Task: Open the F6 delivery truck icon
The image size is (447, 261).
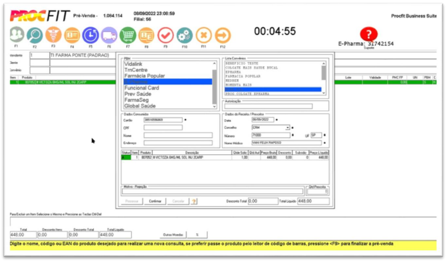Action: click(109, 35)
